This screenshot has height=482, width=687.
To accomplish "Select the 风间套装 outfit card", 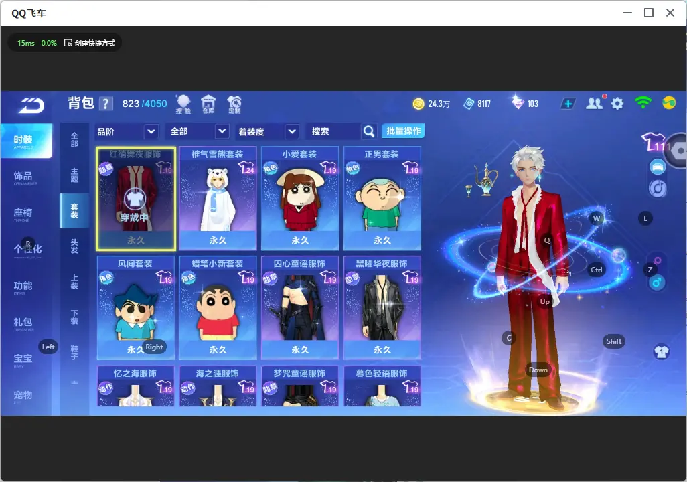I will coord(136,308).
